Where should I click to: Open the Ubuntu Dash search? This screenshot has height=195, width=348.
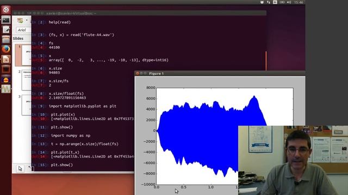click(x=6, y=10)
